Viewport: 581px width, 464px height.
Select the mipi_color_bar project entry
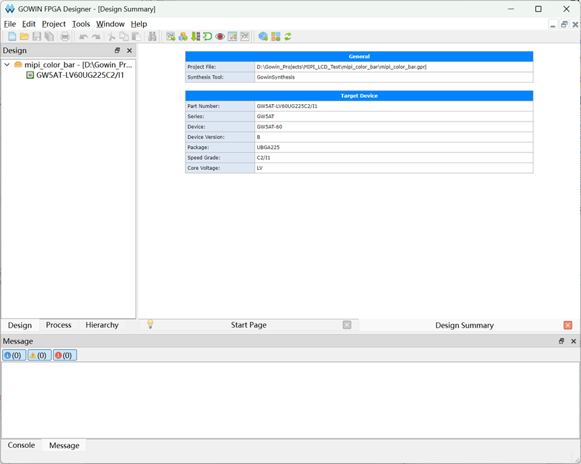pyautogui.click(x=78, y=65)
